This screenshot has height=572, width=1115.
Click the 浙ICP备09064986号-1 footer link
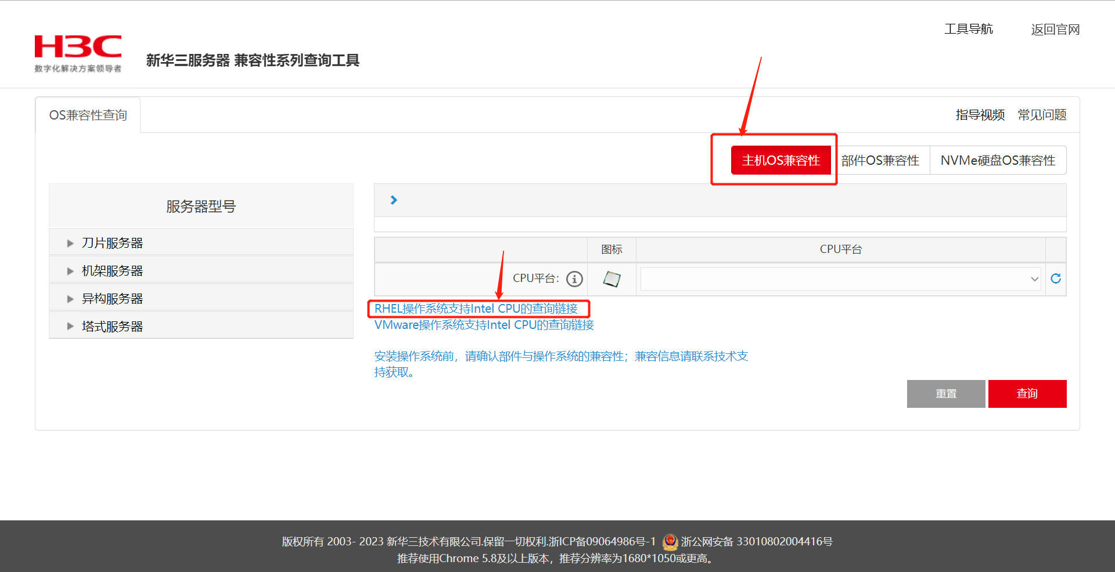coord(602,541)
